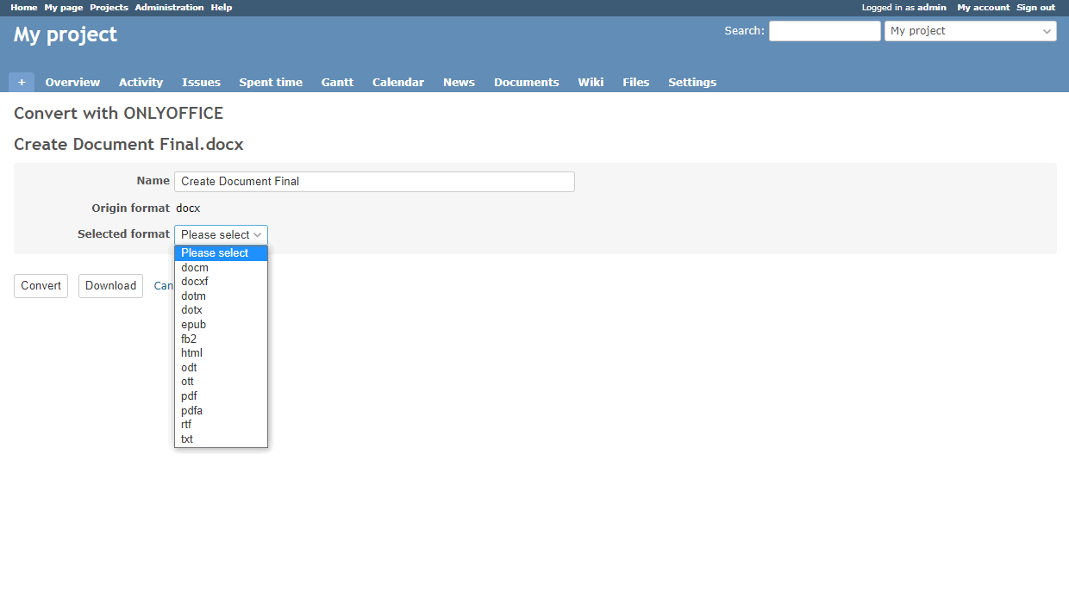This screenshot has height=610, width=1069.
Task: Open My account link
Action: (x=983, y=8)
